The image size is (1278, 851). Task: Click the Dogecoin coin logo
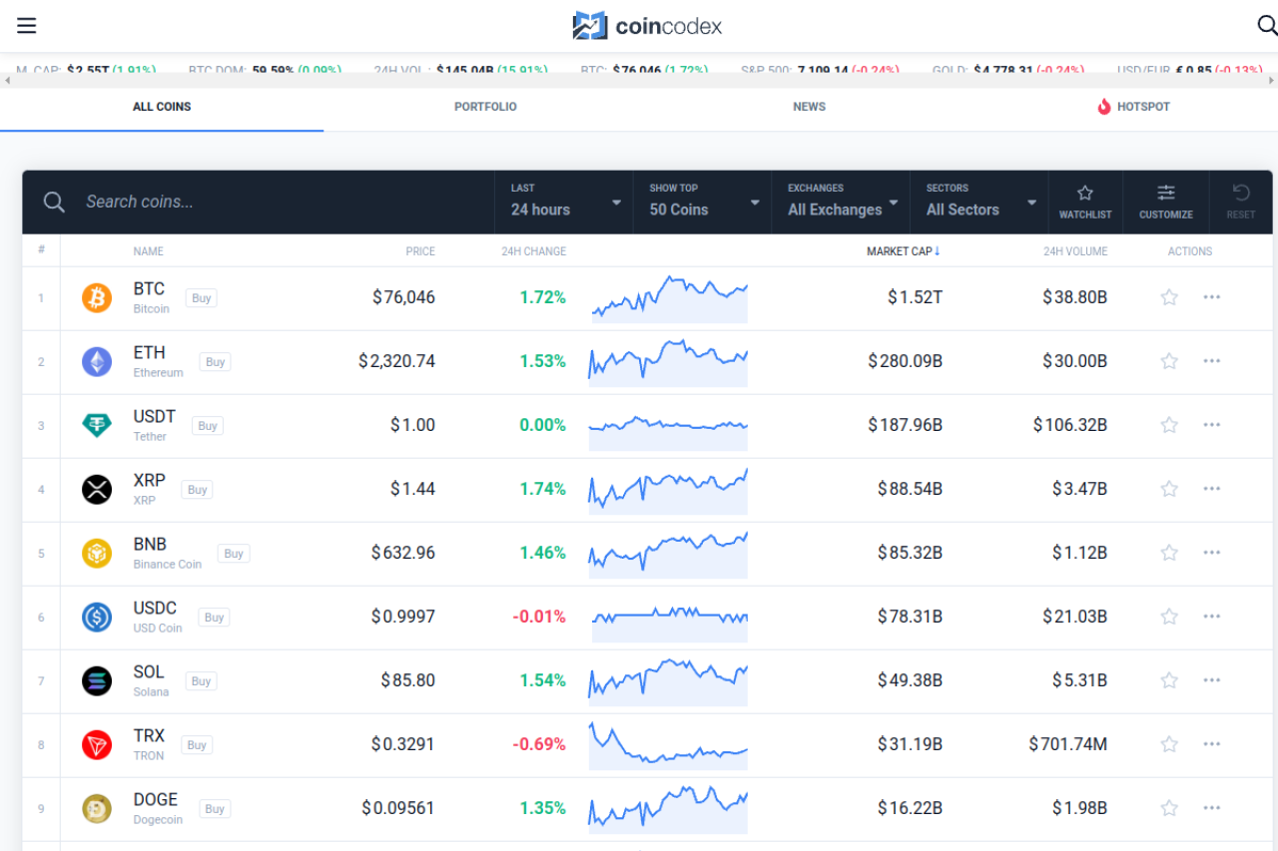click(97, 808)
